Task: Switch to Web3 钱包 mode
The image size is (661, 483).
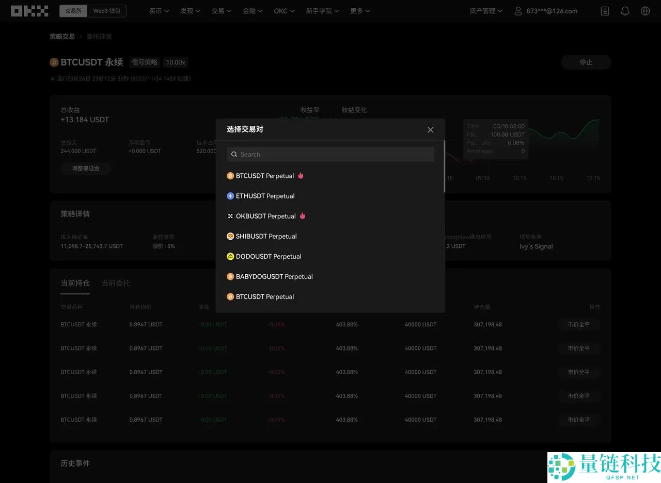Action: 107,10
